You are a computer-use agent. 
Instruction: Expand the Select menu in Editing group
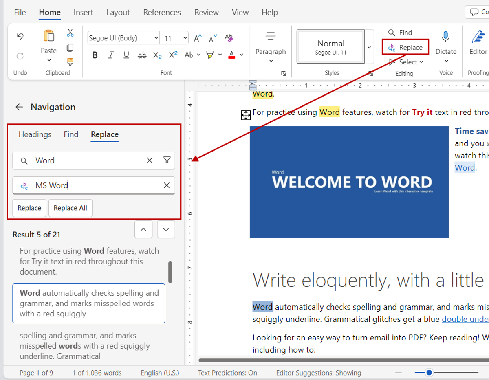(405, 62)
